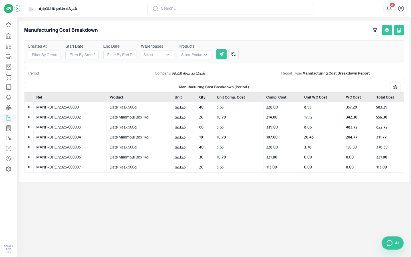This screenshot has width=411, height=257.
Task: Expand row MANF-ORD/2026/000001
Action: (29, 107)
